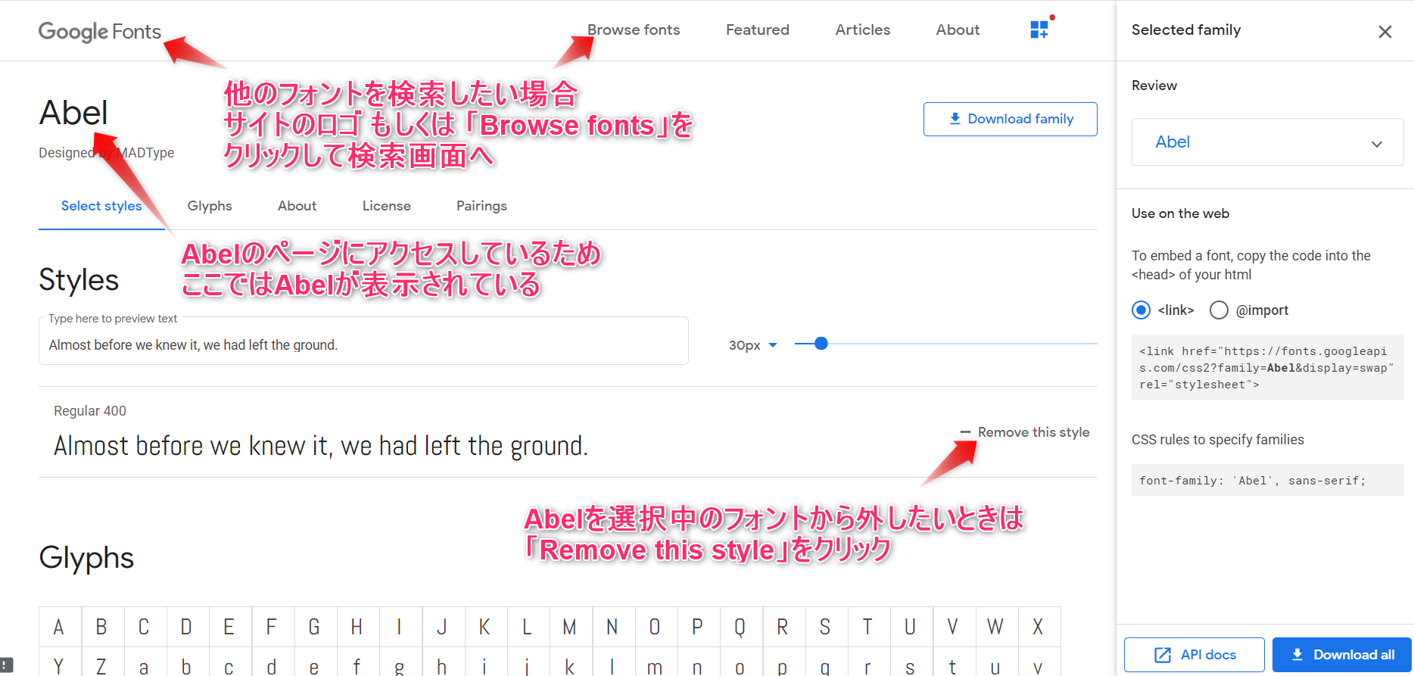Image resolution: width=1414 pixels, height=676 pixels.
Task: Click the preview text input field
Action: click(x=363, y=345)
